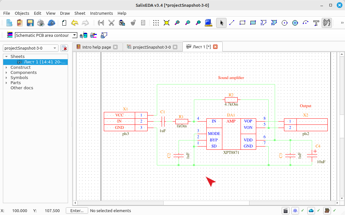The image size is (345, 215).
Task: Select the filled polygon region tool
Action: click(274, 23)
